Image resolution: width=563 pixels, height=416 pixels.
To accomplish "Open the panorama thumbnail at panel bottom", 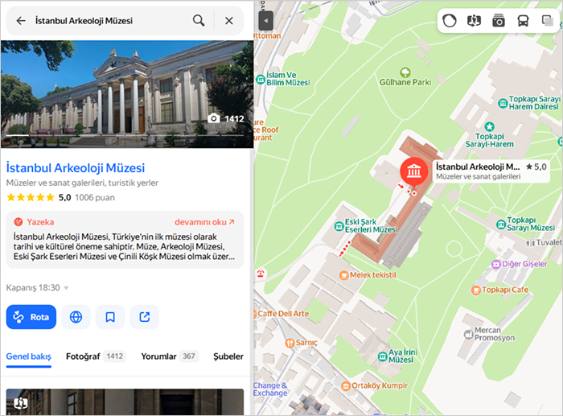I will tap(125, 402).
